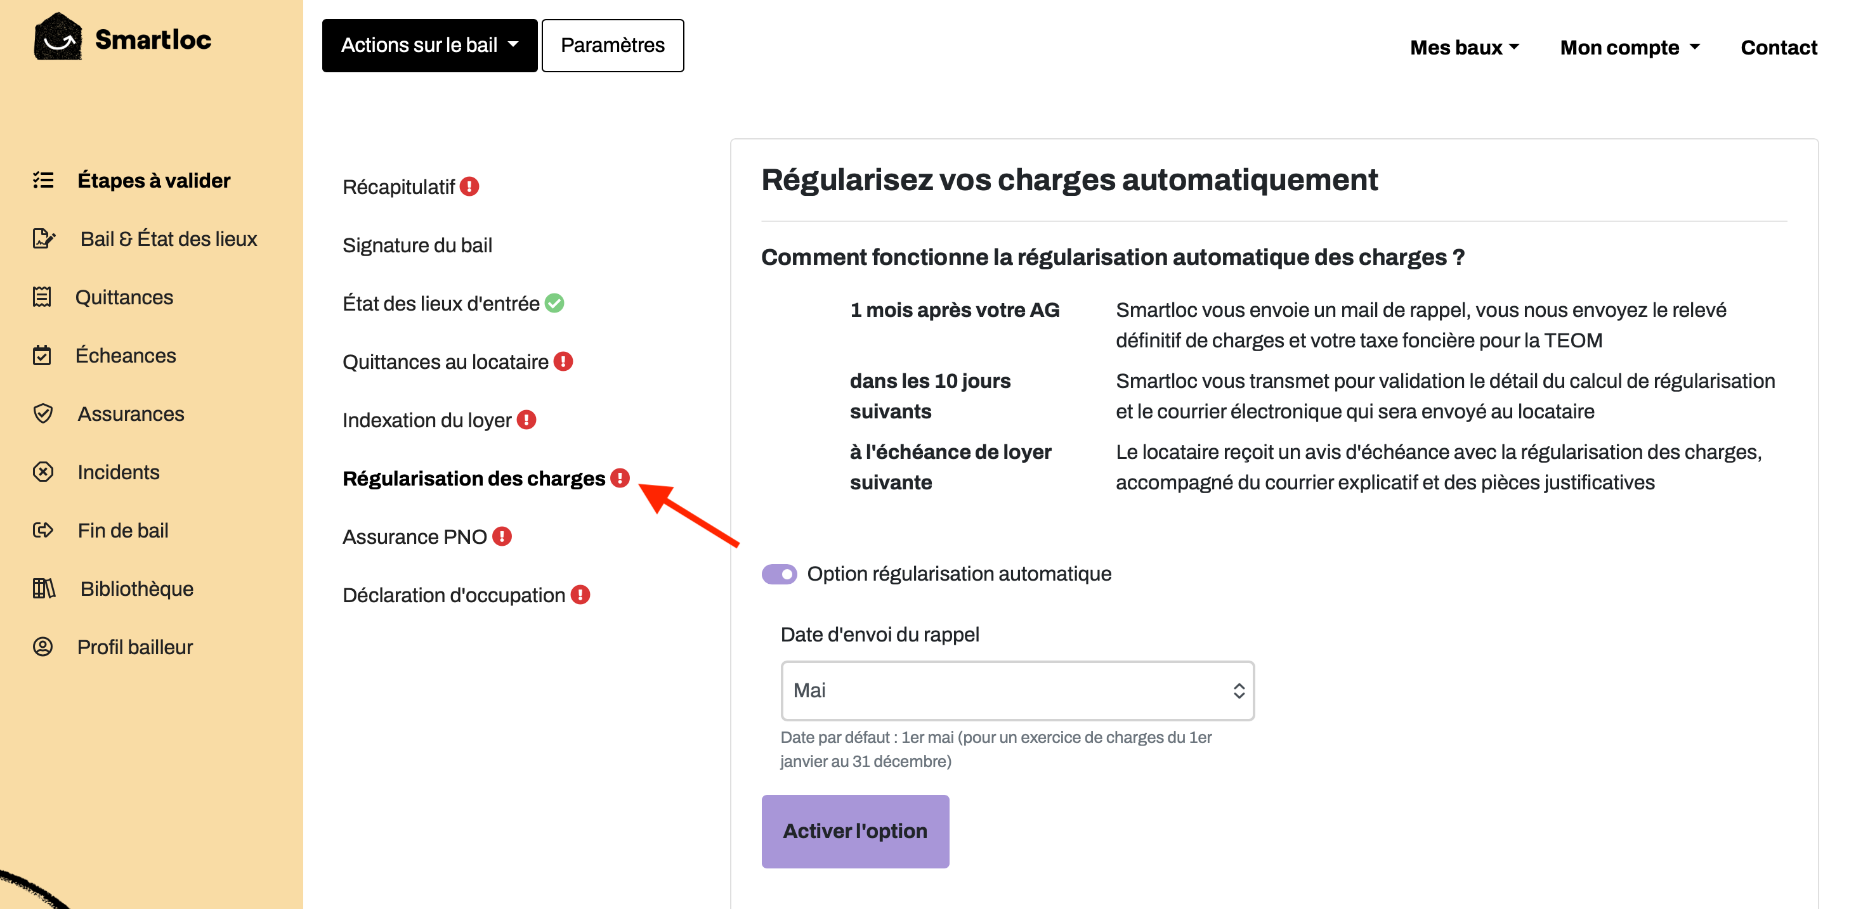Click the Fin de bail exit icon
1856x909 pixels.
tap(43, 530)
